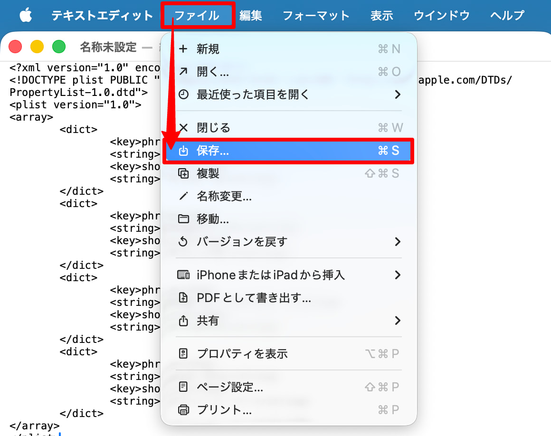Screen dimensions: 551x436
Task: Choose 名称変更… from the menu
Action: pyautogui.click(x=288, y=196)
